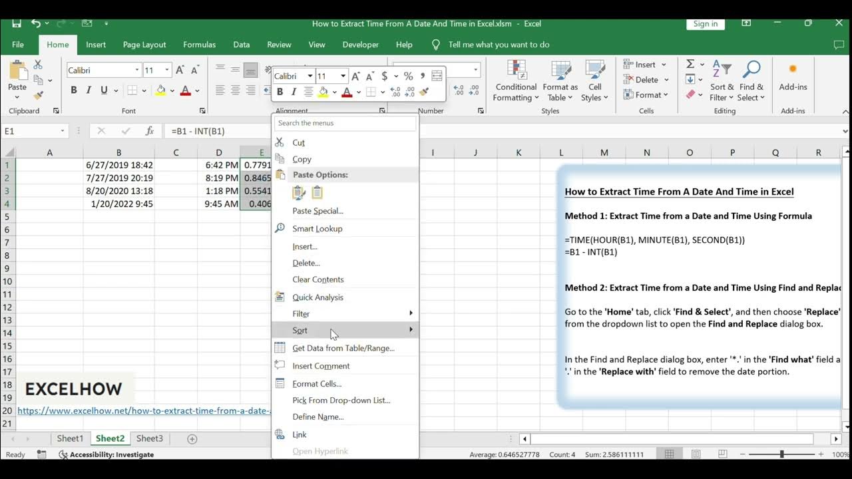The height and width of the screenshot is (479, 852).
Task: Click the mini toolbar Accounting Number Format dollar icon
Action: 384,76
